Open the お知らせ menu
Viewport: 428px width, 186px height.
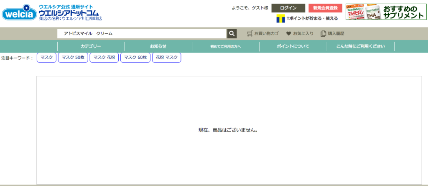point(158,46)
